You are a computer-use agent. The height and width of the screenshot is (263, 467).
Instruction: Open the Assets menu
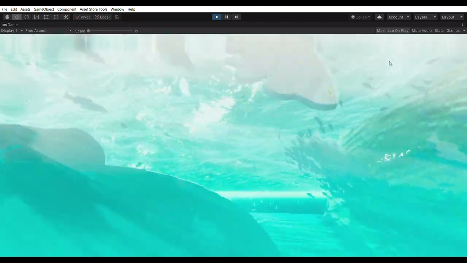click(x=25, y=9)
